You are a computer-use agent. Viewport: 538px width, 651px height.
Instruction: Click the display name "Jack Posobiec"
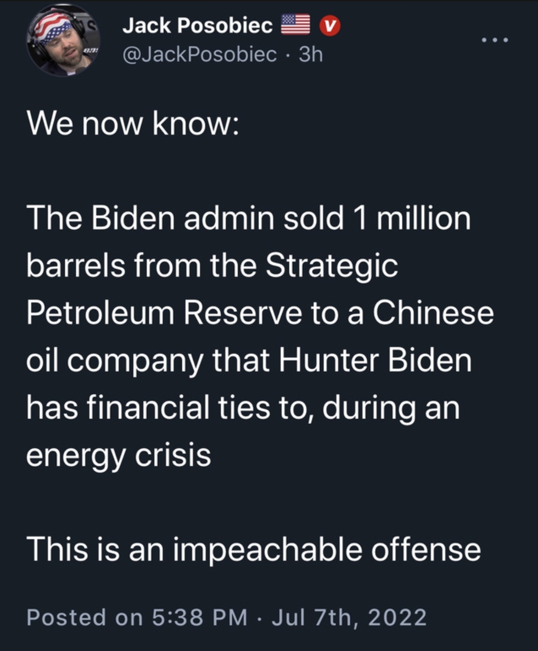197,26
